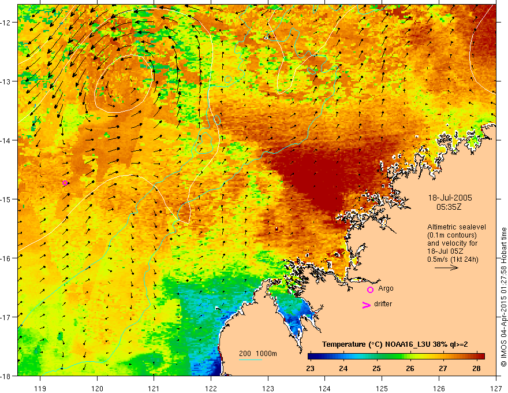Click the 'Argo' legend label
This screenshot has width=508, height=393.
tap(386, 288)
